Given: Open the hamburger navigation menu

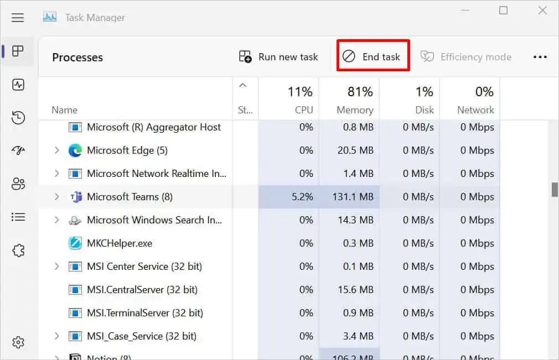Looking at the screenshot, I should (18, 18).
